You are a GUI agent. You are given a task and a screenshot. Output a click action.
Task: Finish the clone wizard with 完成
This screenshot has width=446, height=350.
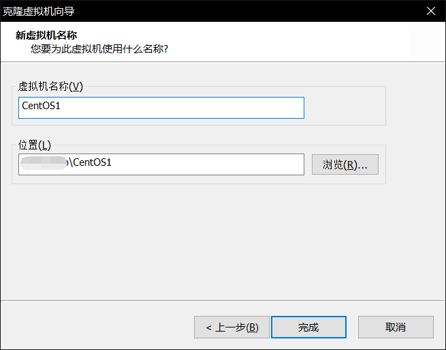pyautogui.click(x=309, y=327)
